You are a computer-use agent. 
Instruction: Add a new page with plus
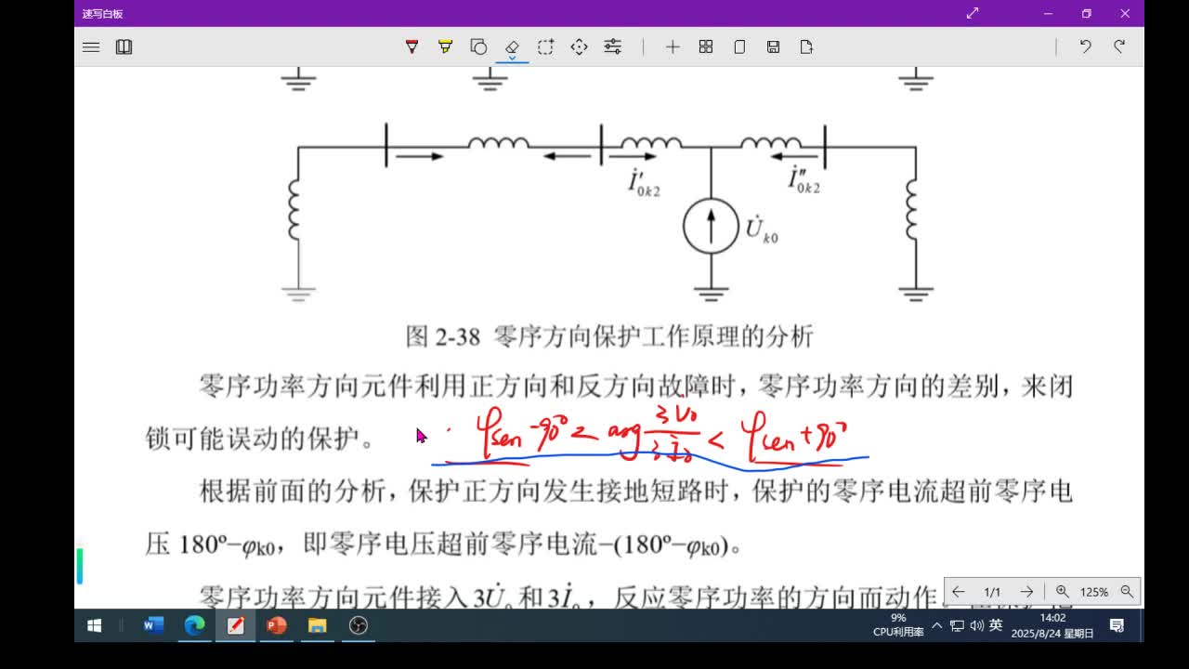tap(673, 46)
